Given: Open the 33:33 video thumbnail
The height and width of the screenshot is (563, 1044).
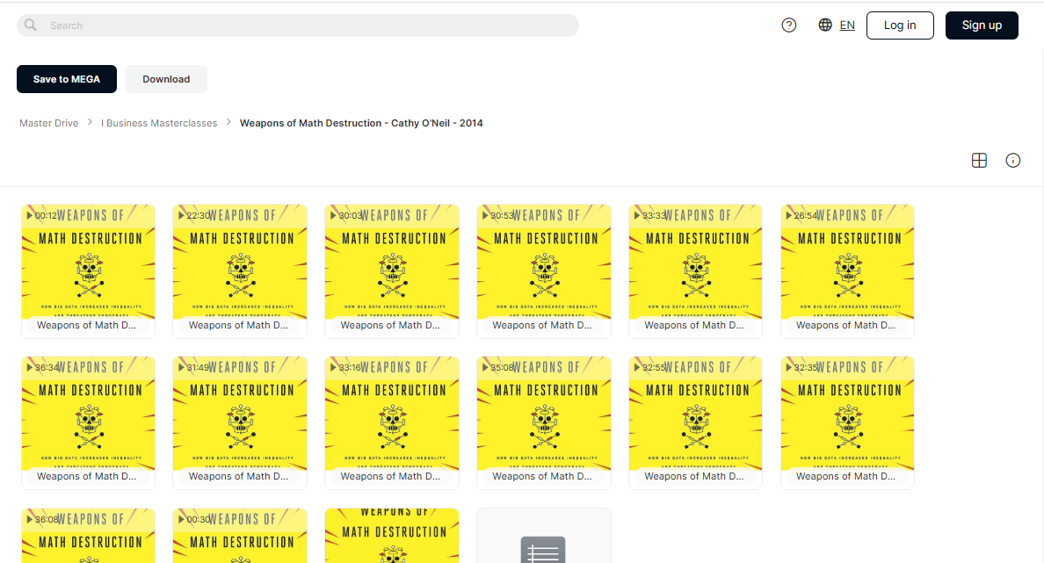Looking at the screenshot, I should [x=696, y=271].
